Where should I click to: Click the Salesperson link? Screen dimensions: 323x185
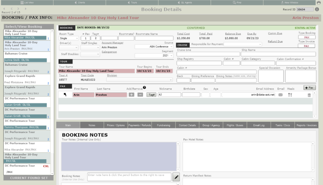[109, 52]
